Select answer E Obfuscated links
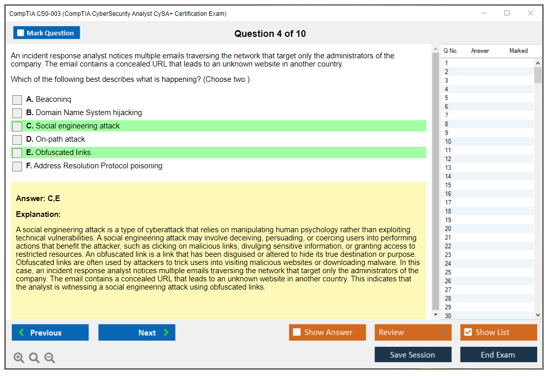The image size is (550, 376). (x=17, y=153)
